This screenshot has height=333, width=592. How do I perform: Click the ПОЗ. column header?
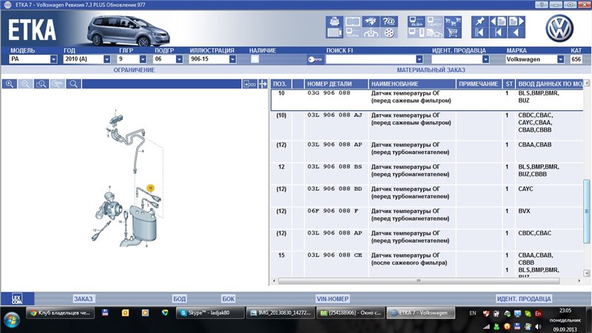pos(281,84)
